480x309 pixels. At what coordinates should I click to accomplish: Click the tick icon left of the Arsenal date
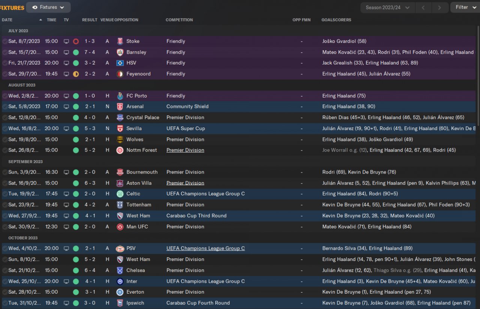(x=5, y=106)
